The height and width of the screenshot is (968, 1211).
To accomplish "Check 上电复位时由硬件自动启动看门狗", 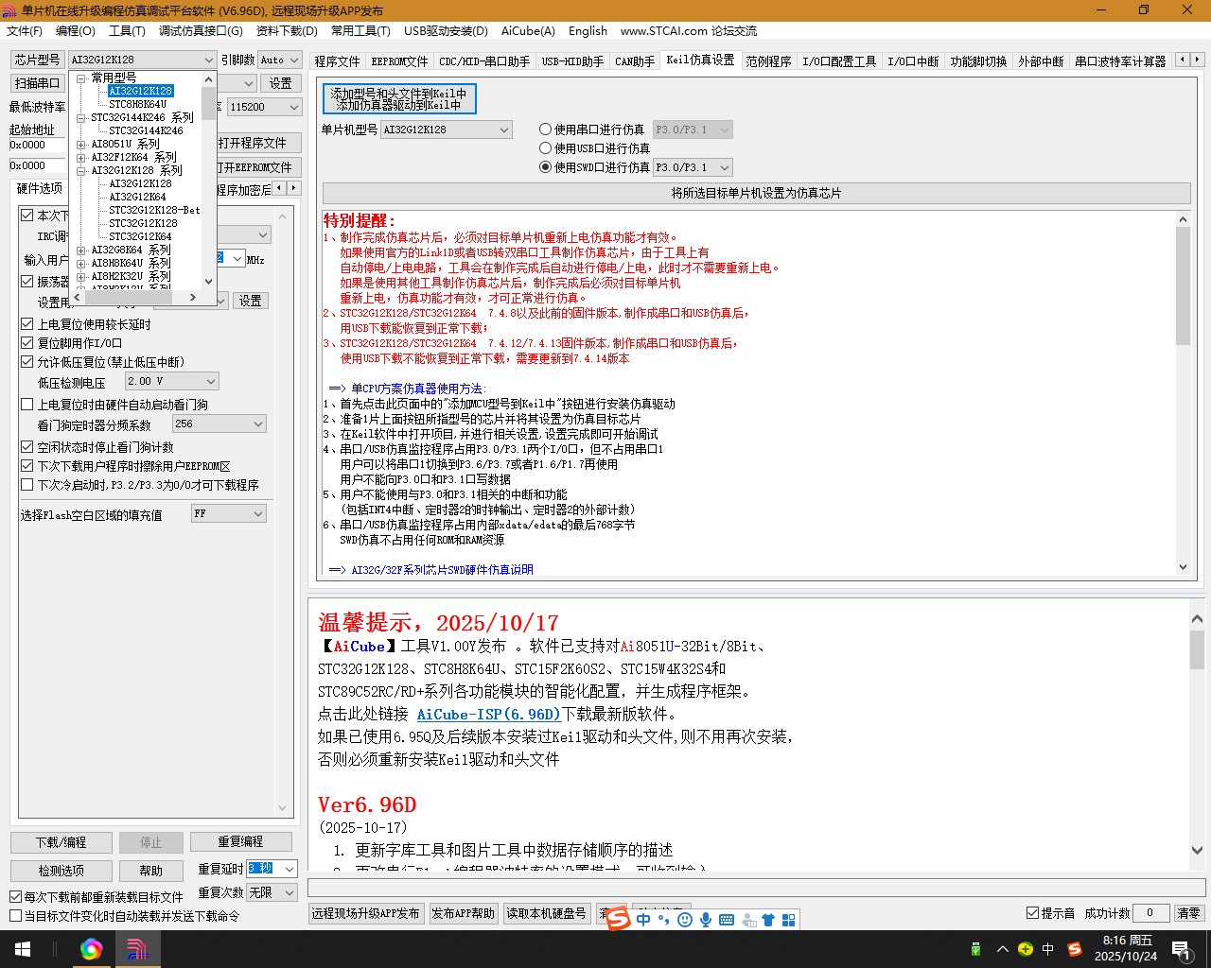I will click(27, 404).
